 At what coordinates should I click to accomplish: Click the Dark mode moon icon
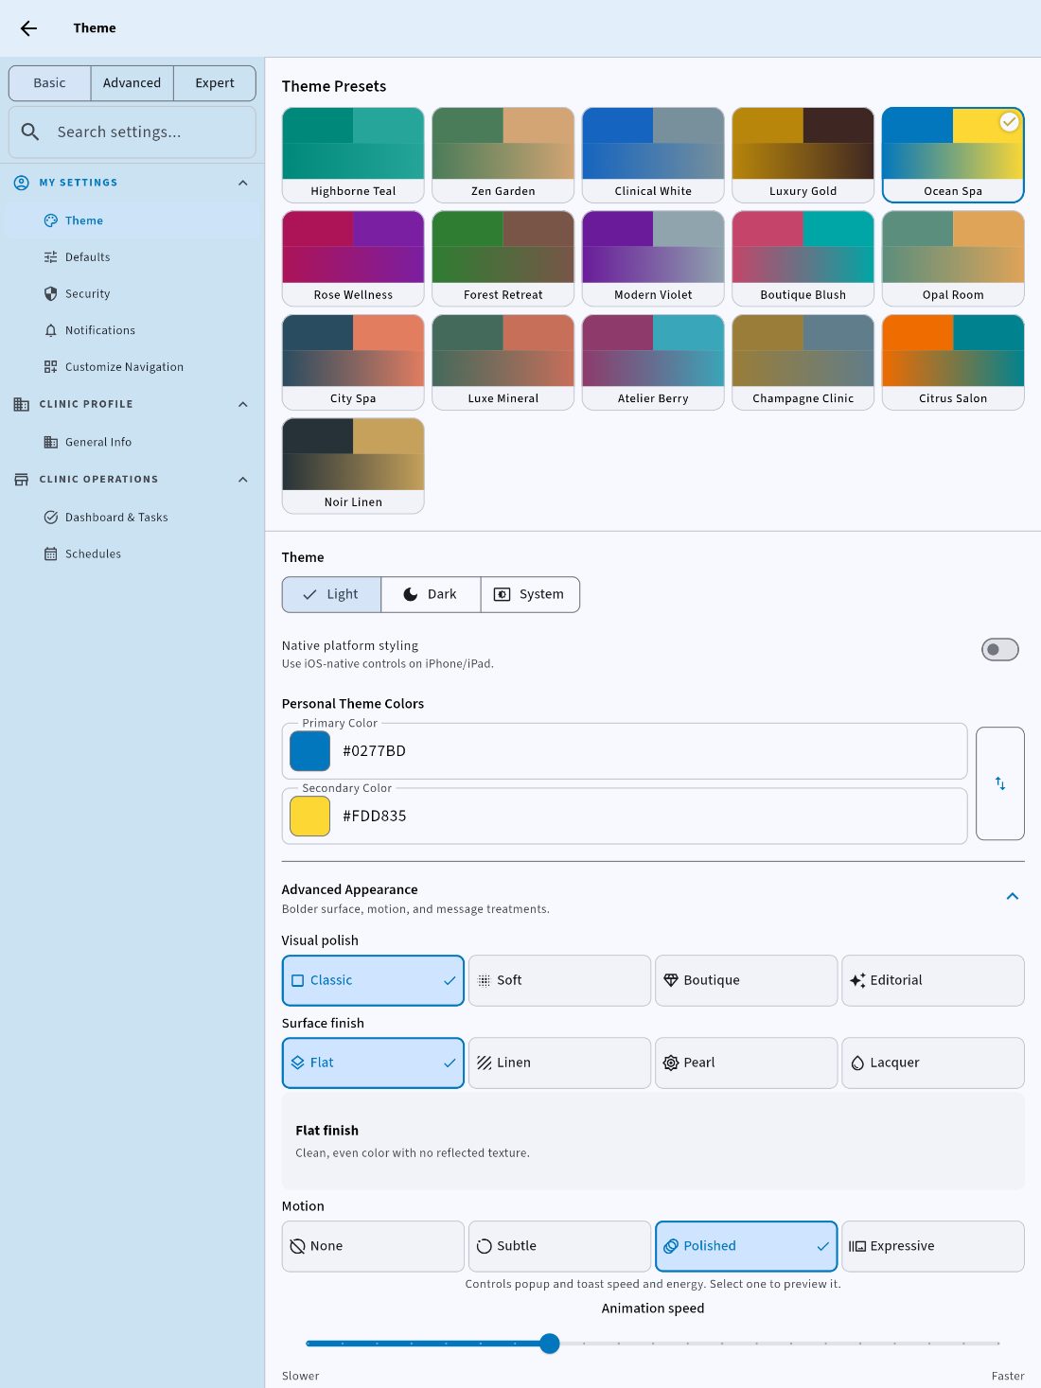coord(411,594)
